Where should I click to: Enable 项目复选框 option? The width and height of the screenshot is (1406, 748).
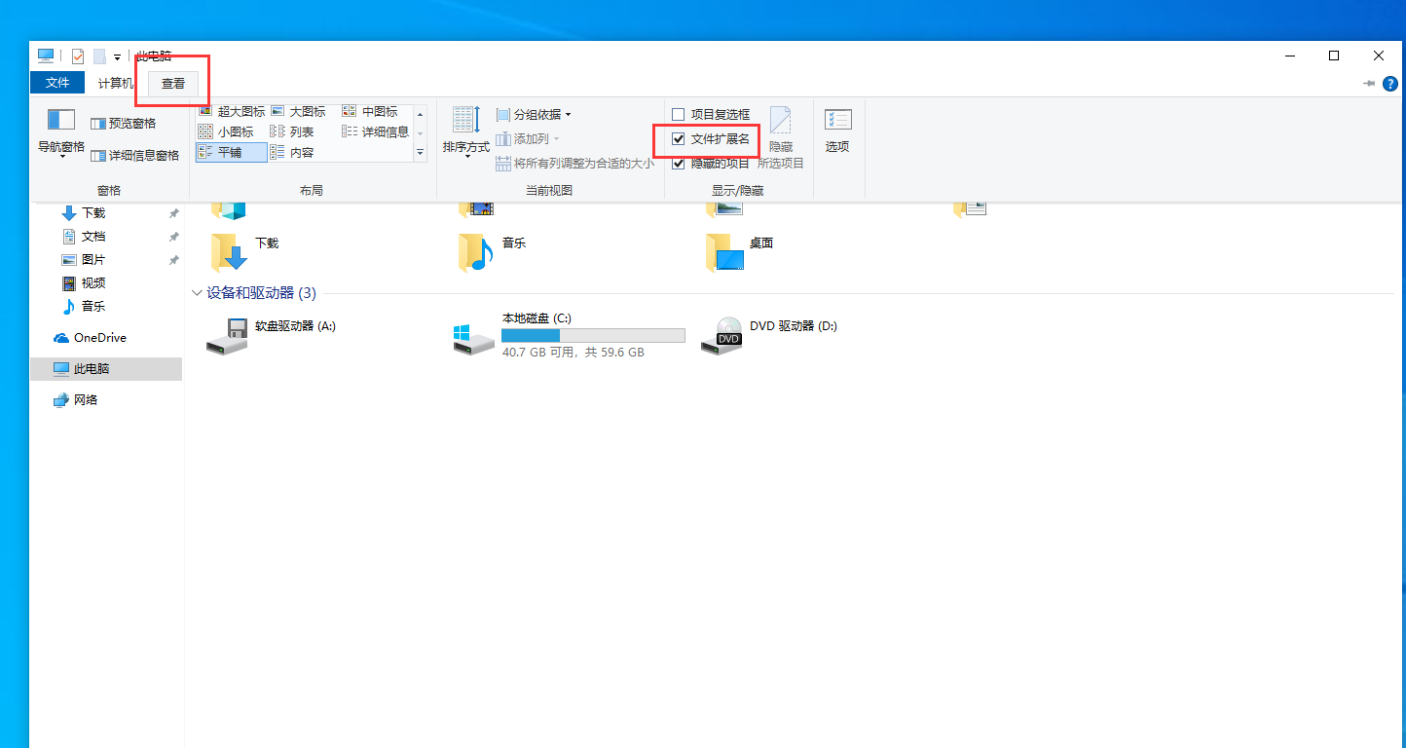pos(679,114)
